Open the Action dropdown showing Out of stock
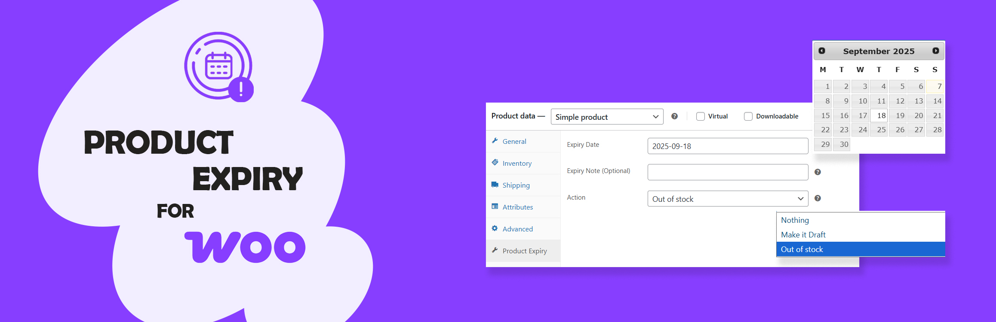 click(x=728, y=199)
